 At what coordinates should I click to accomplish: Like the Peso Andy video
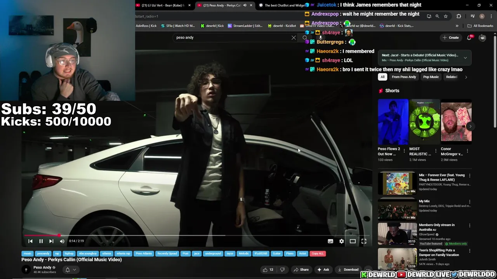268,270
